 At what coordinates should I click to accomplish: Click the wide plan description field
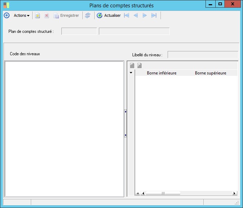tap(134, 31)
